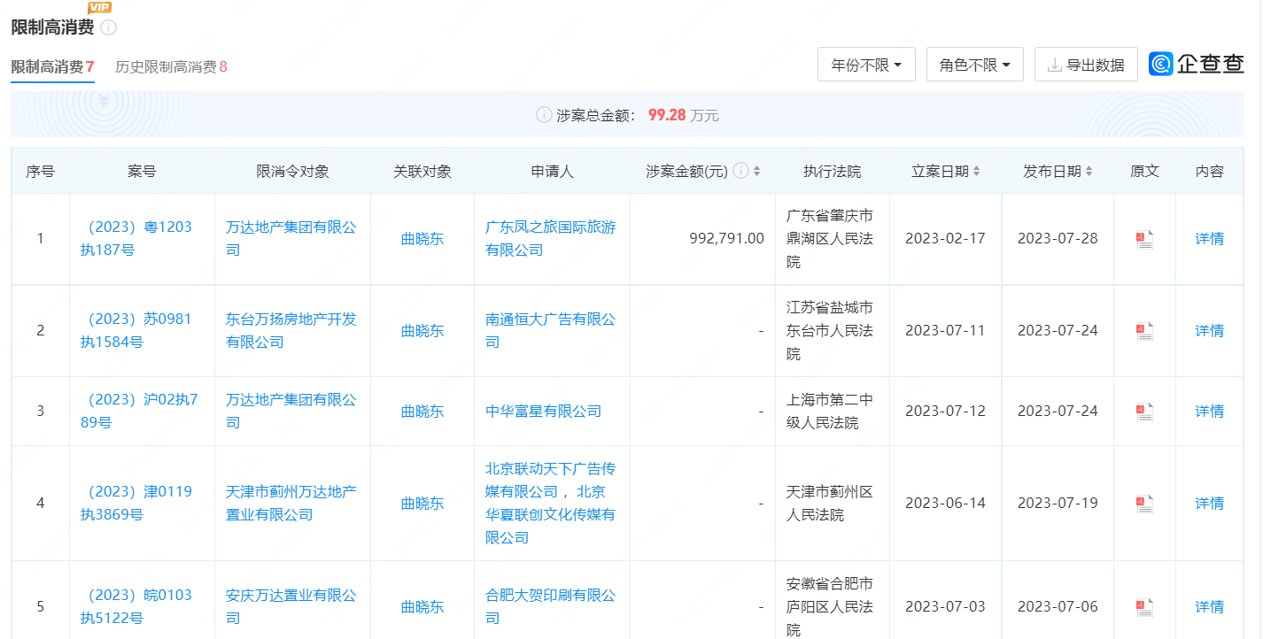Click info icon next to 涉案金额(元) header

tap(740, 171)
